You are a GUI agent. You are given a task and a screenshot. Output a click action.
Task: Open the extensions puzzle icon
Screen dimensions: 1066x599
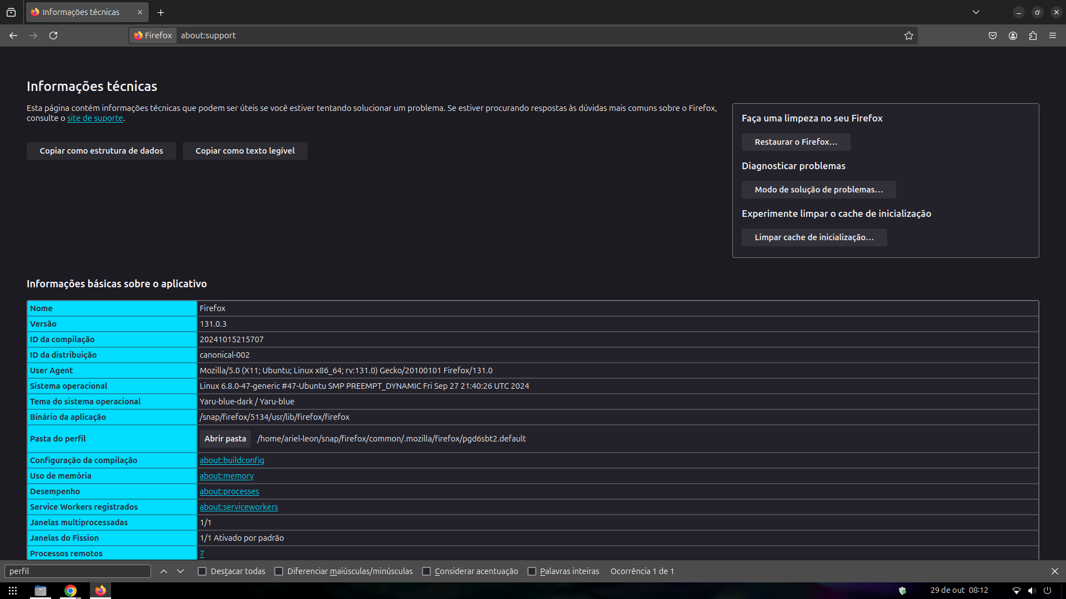[1033, 35]
